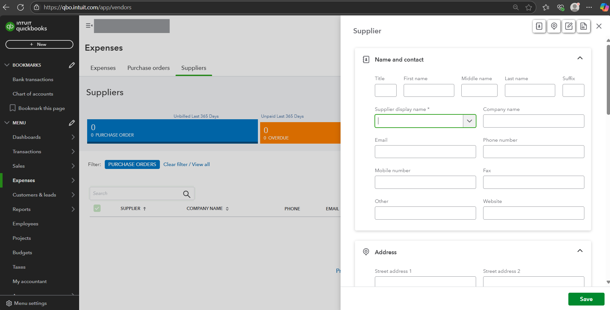Click the name and contact section icon
Image resolution: width=610 pixels, height=310 pixels.
click(539, 26)
